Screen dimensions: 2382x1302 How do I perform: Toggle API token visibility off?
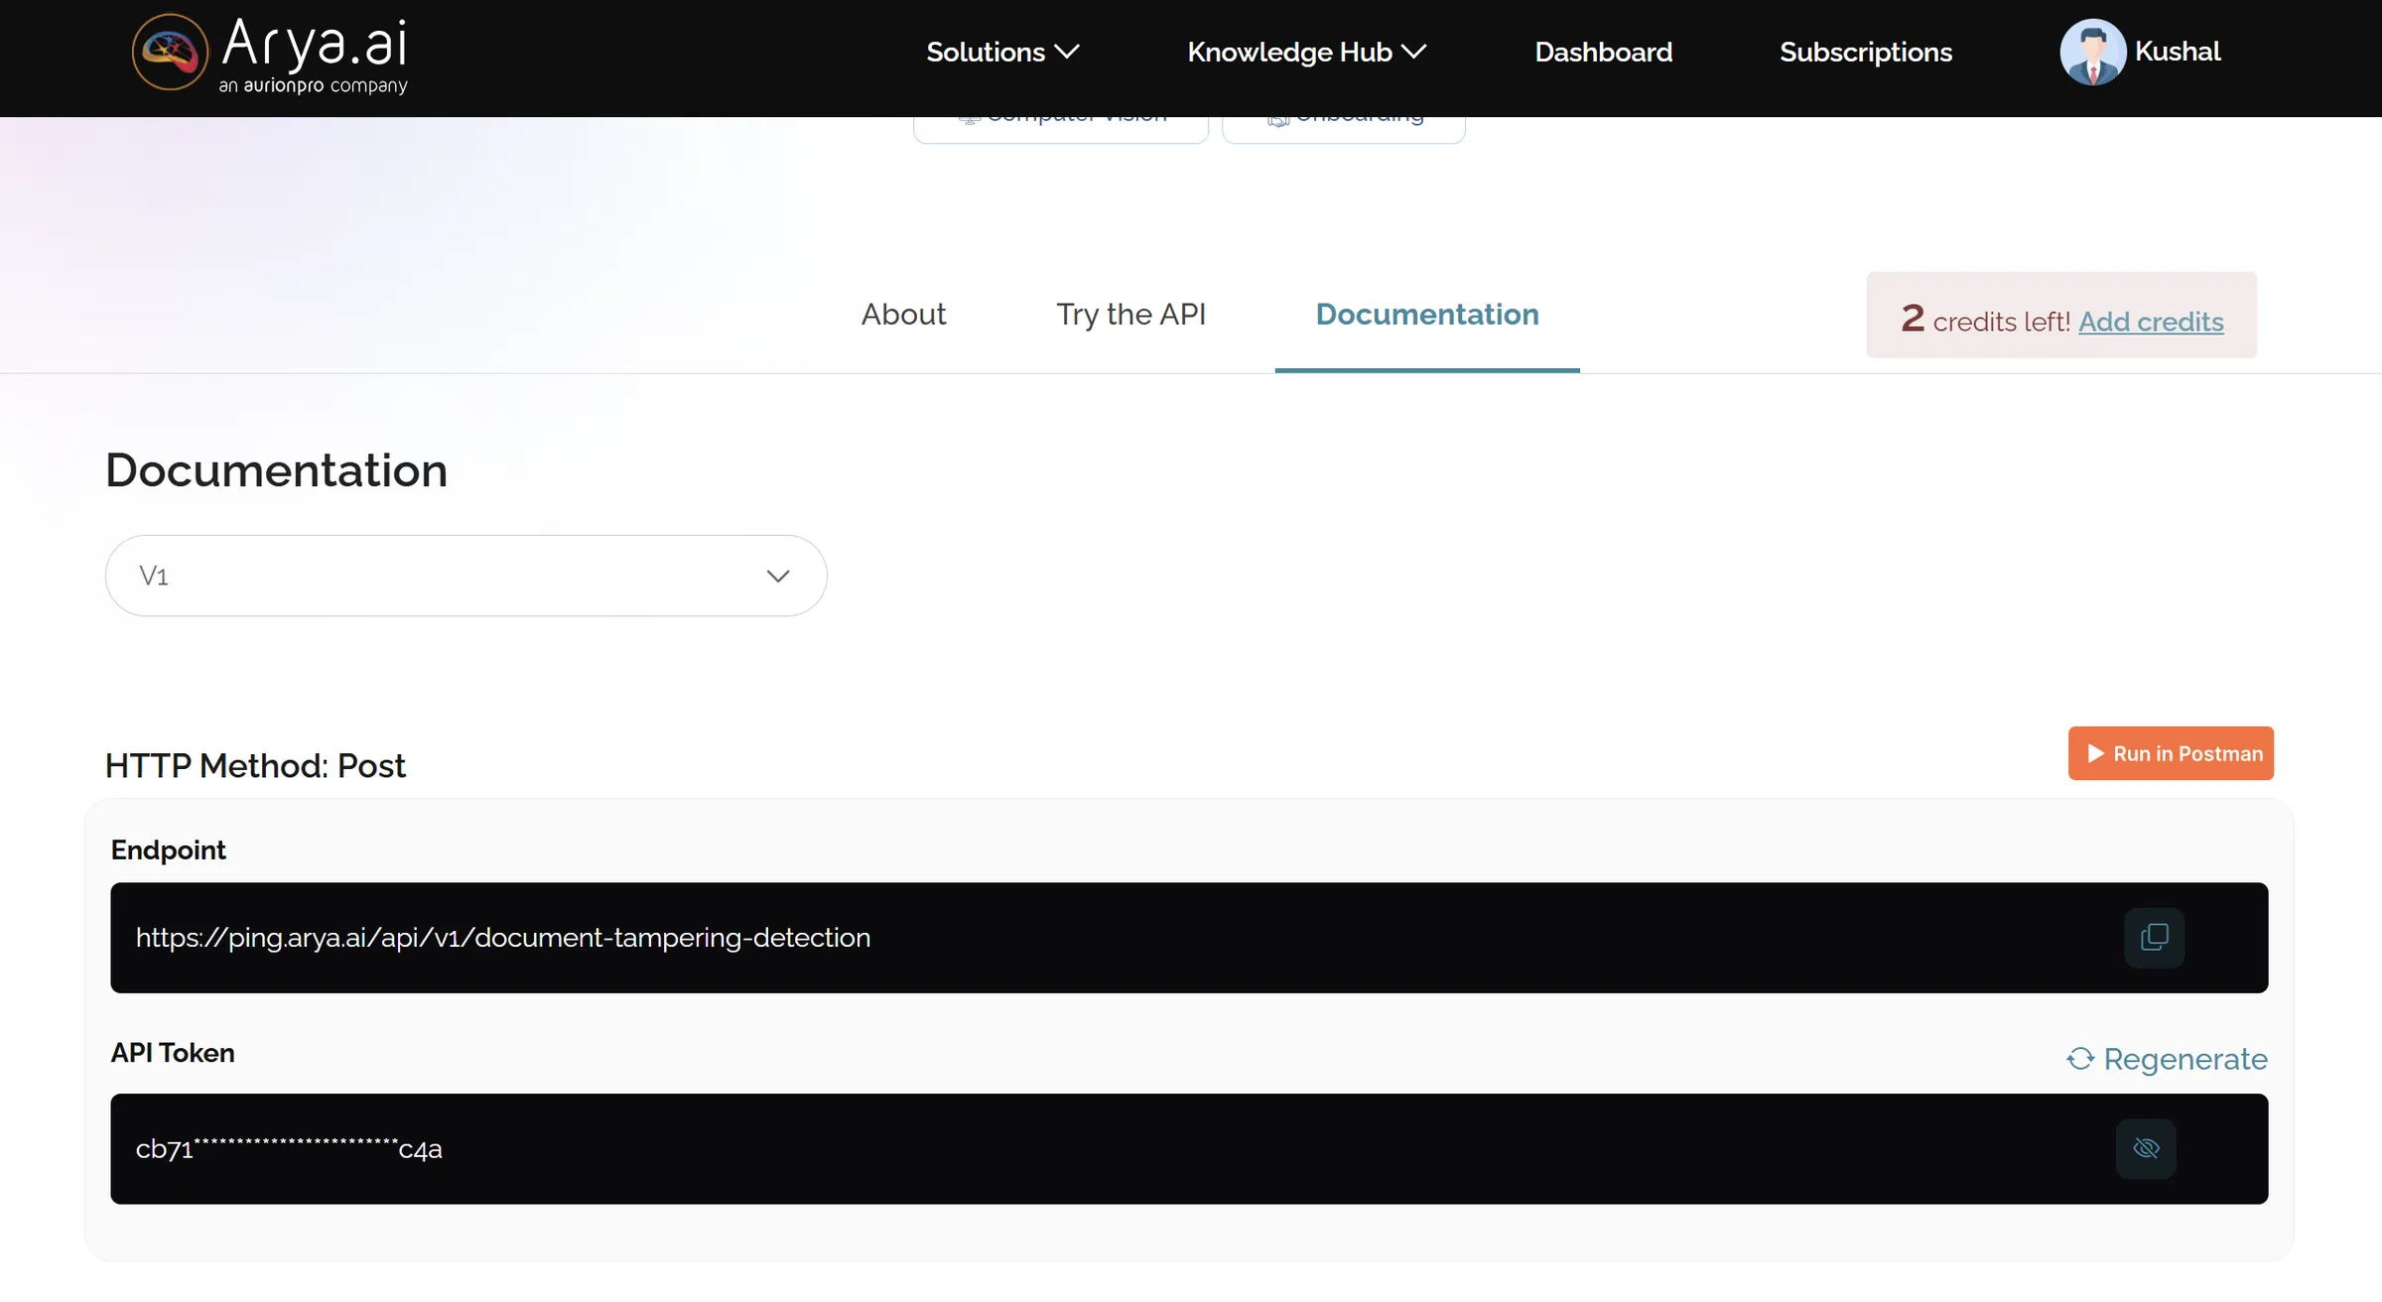coord(2146,1148)
